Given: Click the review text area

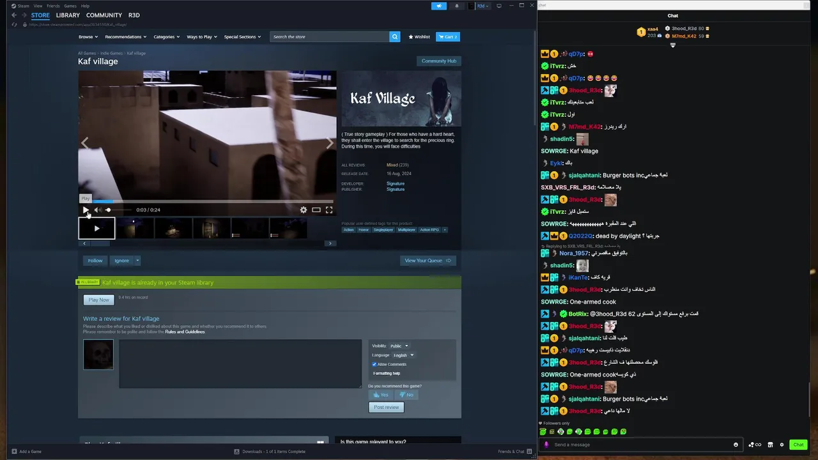Looking at the screenshot, I should pos(240,364).
